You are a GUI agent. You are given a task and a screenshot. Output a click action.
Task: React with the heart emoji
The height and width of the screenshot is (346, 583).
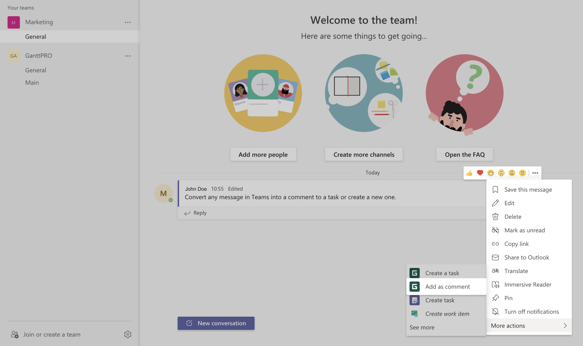(x=480, y=173)
